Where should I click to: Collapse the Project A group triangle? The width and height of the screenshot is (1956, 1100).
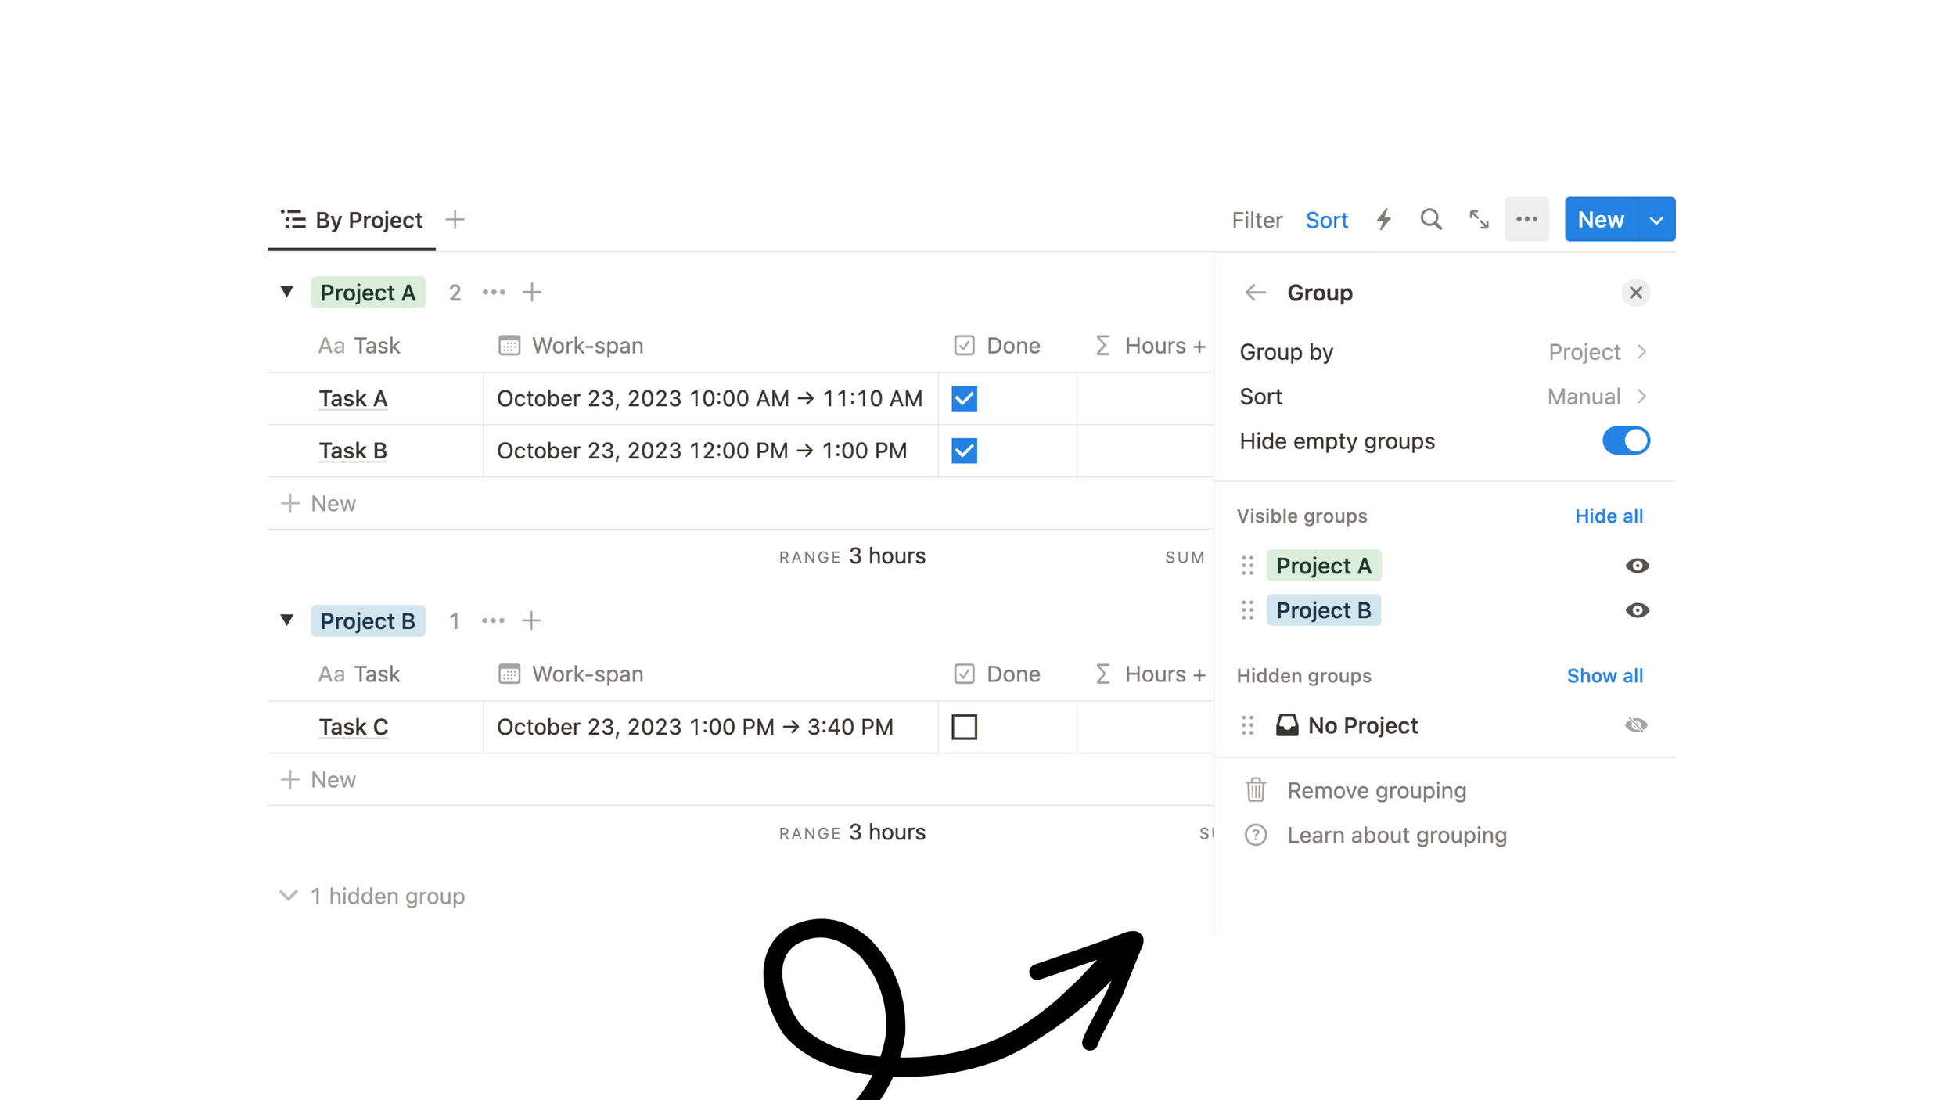click(x=287, y=292)
